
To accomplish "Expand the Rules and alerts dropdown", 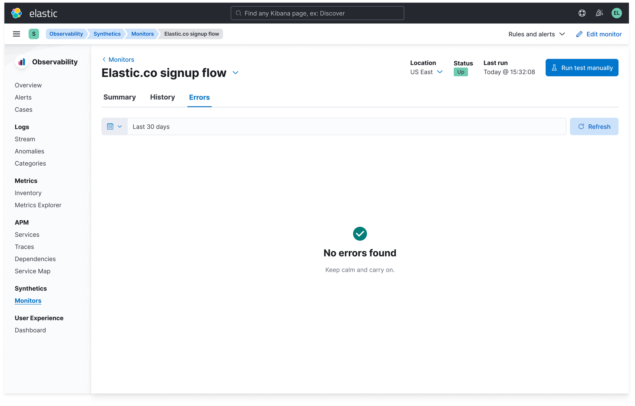I will coord(537,34).
